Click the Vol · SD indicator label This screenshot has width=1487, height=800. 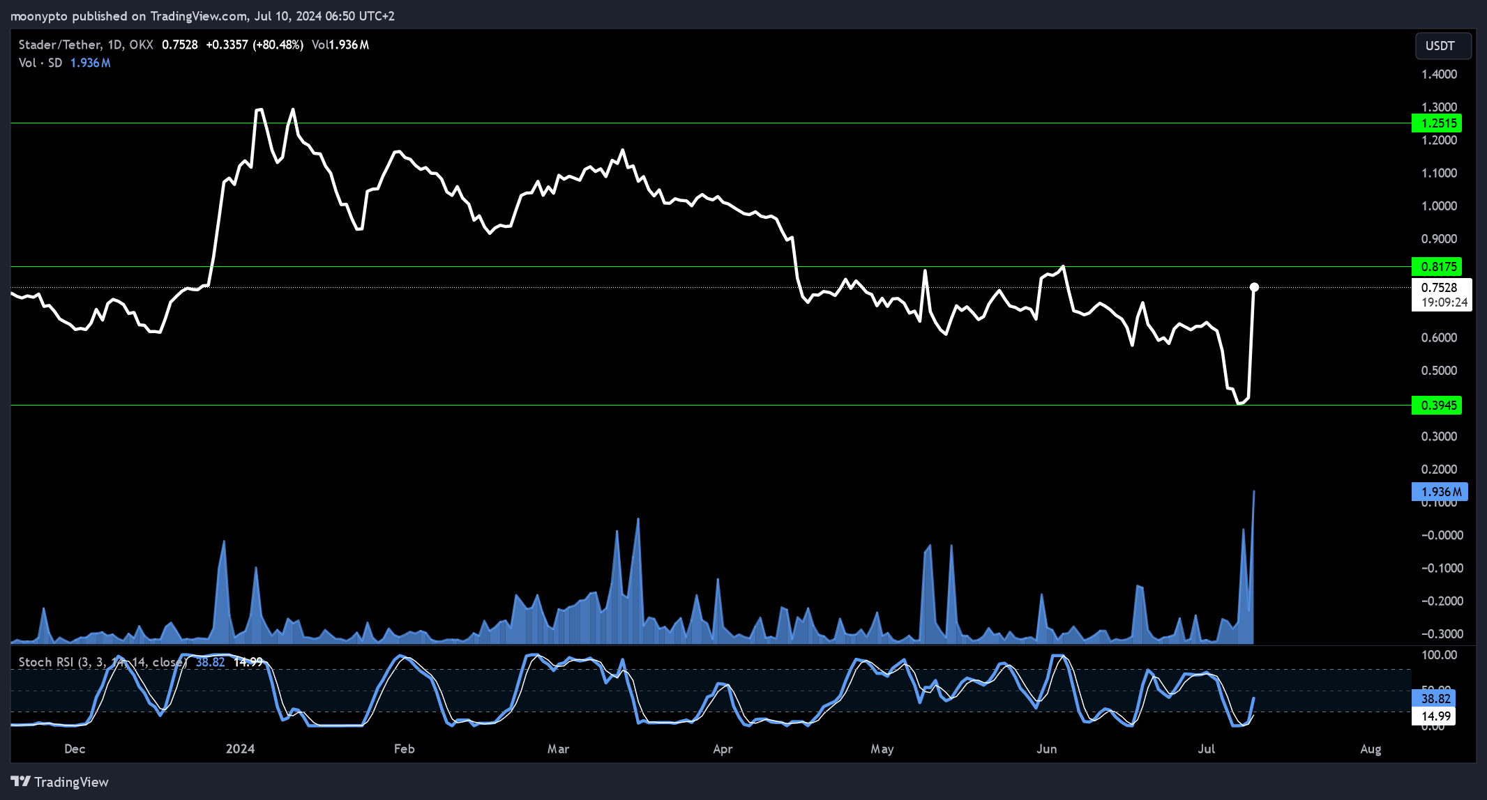40,63
